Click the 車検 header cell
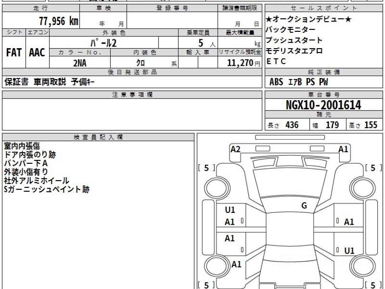The image size is (385, 289). 103,8
